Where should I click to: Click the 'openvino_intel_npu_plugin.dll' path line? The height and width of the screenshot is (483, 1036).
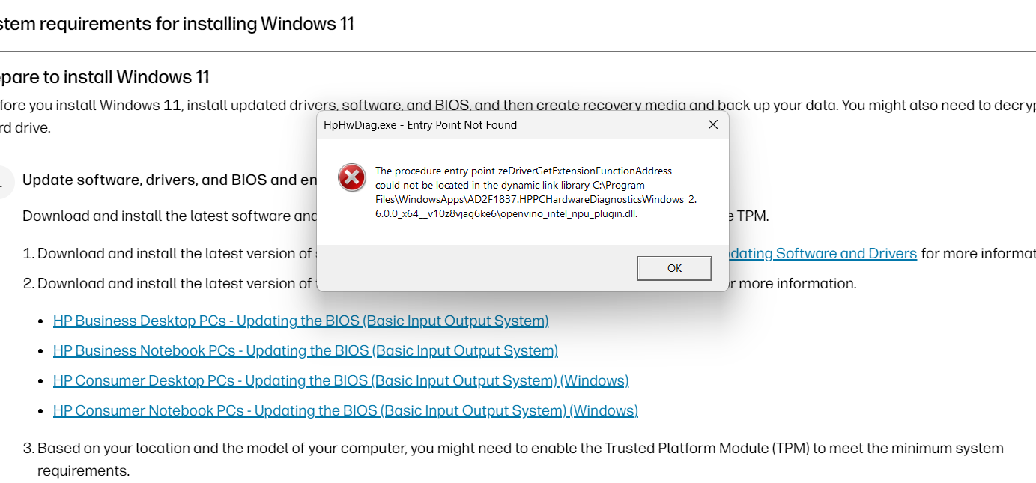pos(506,213)
